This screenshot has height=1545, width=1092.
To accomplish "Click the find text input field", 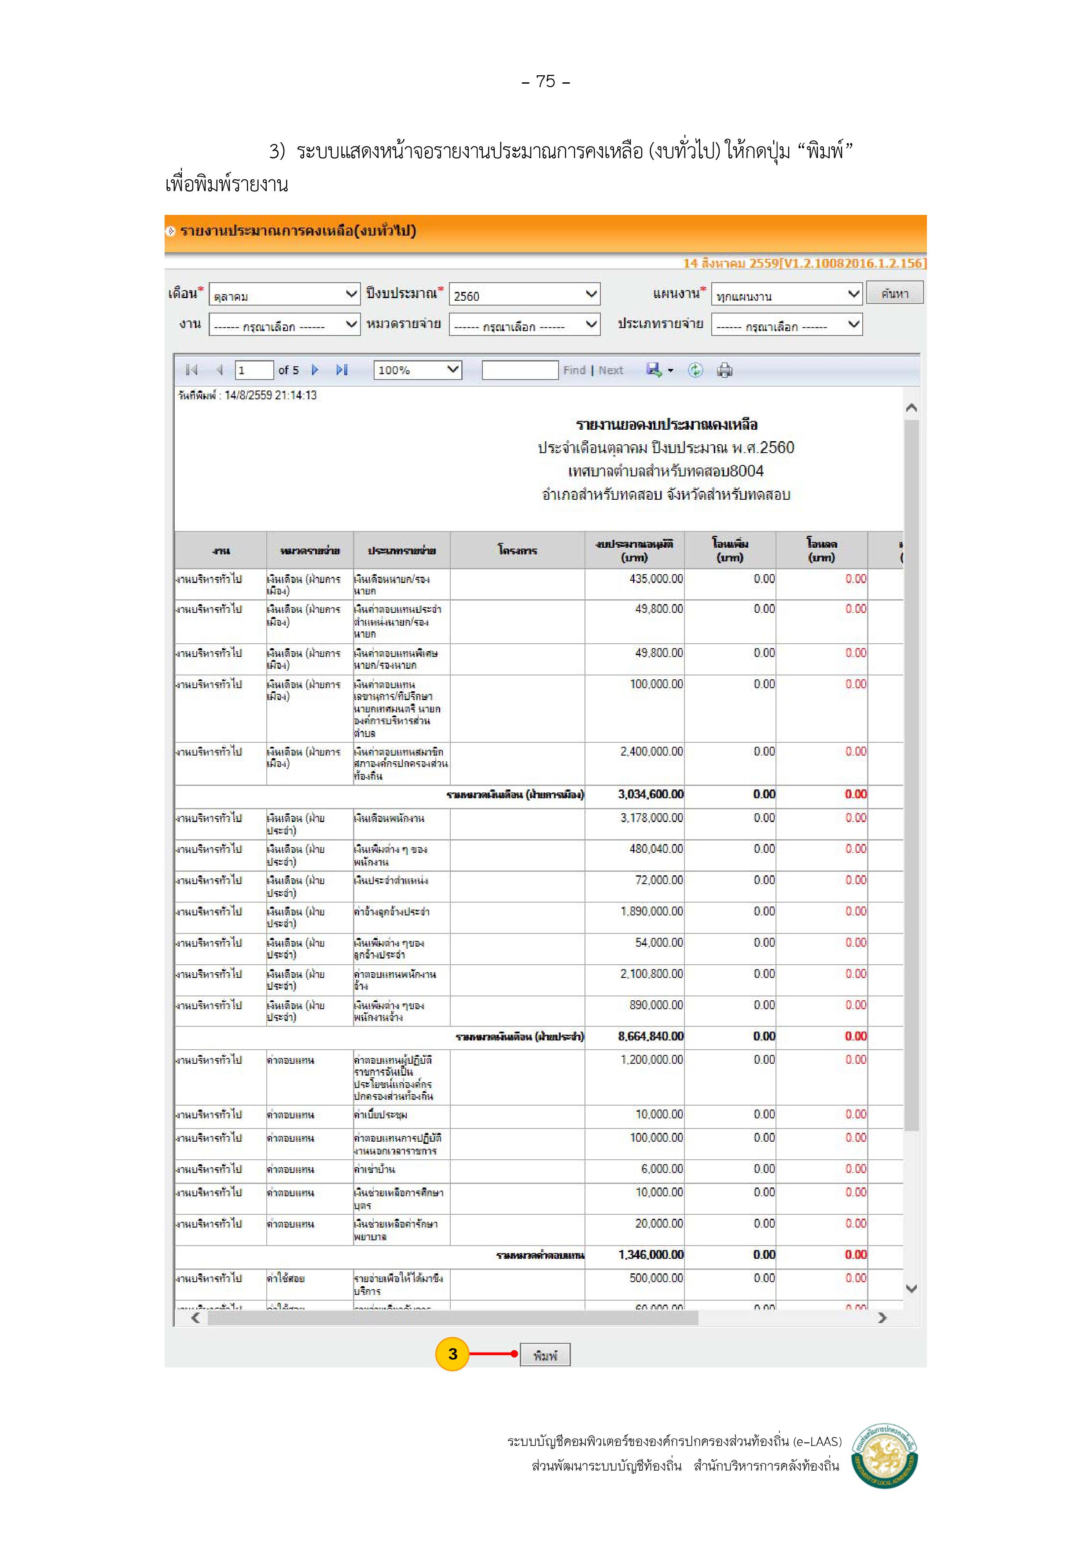I will point(519,370).
